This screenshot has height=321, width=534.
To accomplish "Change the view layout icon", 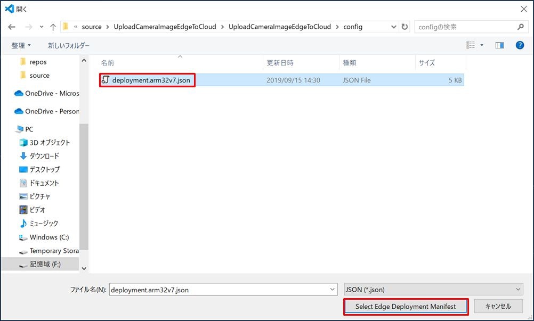I will coord(471,45).
